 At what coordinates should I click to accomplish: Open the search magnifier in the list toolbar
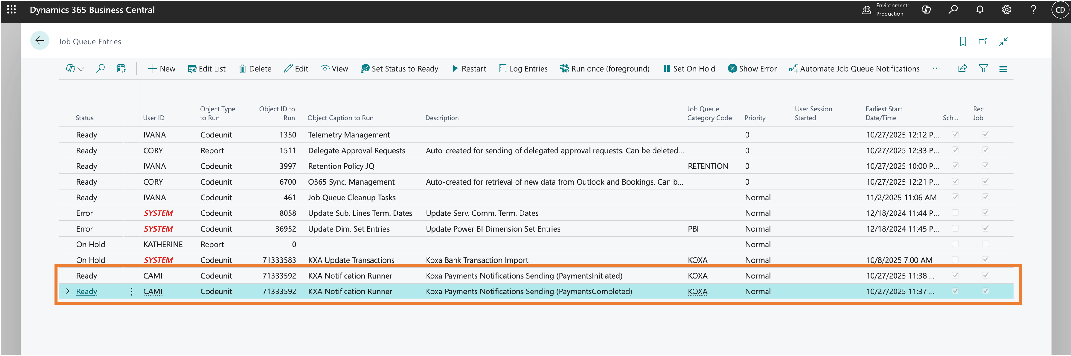(100, 68)
